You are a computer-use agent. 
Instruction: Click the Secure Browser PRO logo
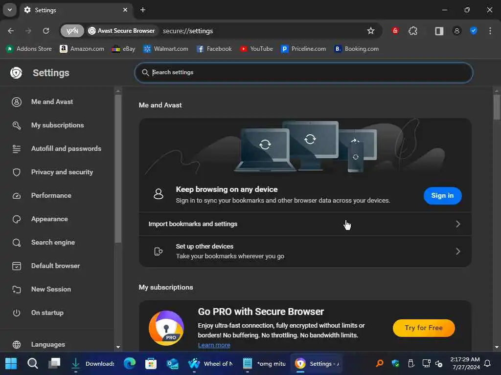point(166,328)
